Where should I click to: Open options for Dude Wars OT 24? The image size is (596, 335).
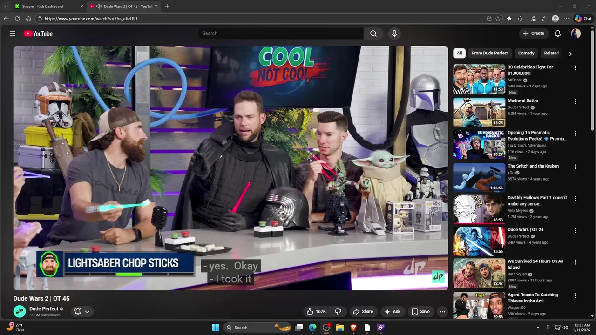click(x=576, y=230)
